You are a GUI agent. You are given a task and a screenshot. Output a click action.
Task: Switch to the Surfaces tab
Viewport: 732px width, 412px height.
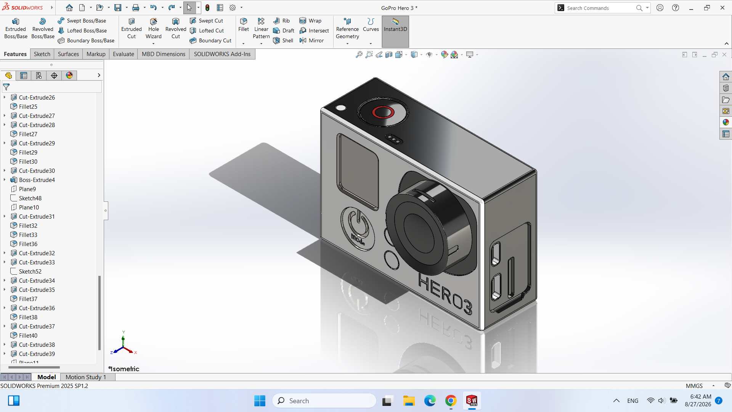(x=68, y=54)
